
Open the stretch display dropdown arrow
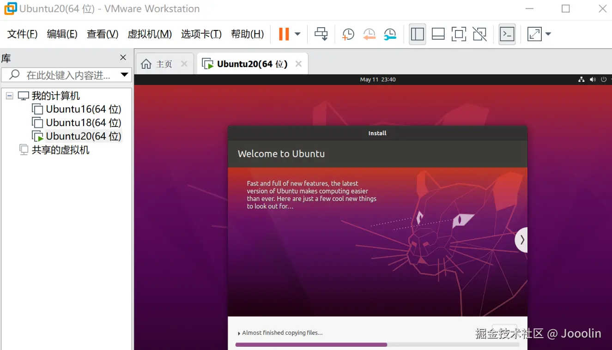[x=548, y=34]
